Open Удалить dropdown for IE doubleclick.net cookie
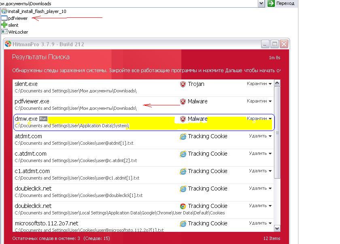Image resolution: width=340 pixels, height=244 pixels. [x=260, y=188]
